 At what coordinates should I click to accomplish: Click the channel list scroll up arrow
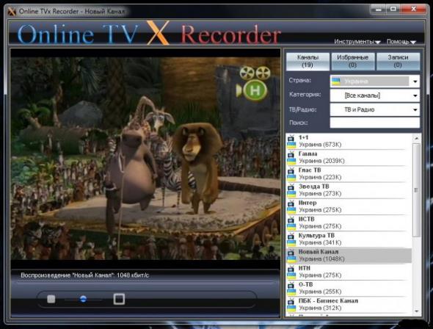pos(416,138)
